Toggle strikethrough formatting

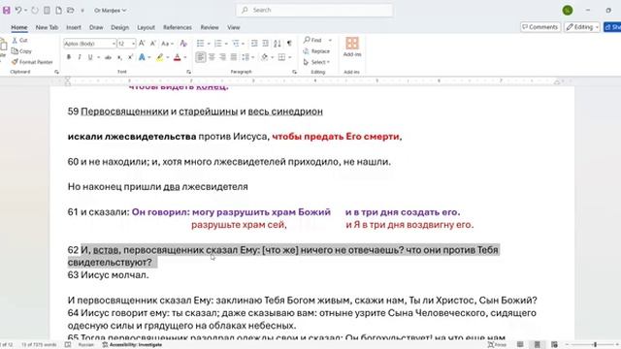[x=108, y=57]
